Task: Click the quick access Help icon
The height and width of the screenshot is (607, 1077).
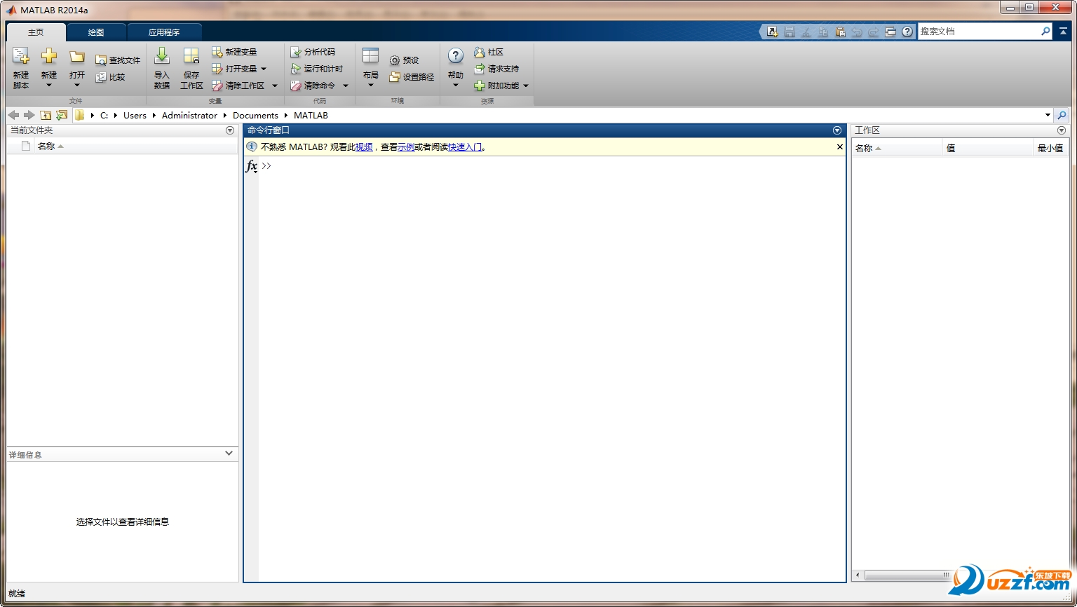Action: (x=907, y=32)
